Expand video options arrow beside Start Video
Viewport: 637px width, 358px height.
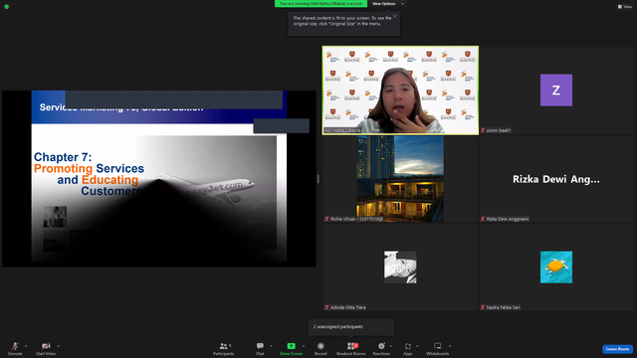[x=59, y=346]
